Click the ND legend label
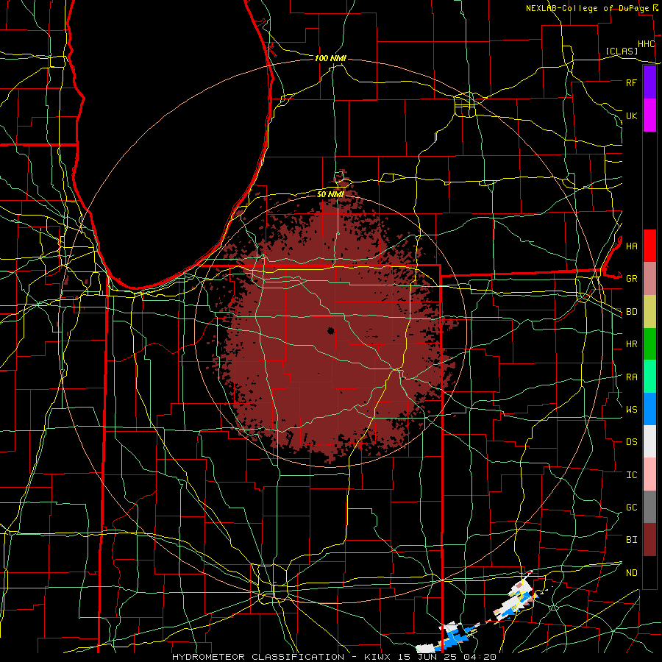 pyautogui.click(x=631, y=573)
